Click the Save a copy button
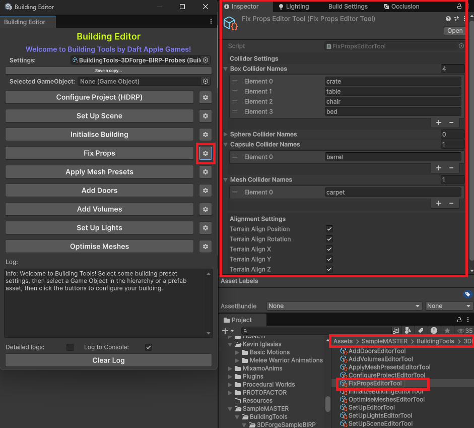Image resolution: width=474 pixels, height=428 pixels. click(x=108, y=70)
